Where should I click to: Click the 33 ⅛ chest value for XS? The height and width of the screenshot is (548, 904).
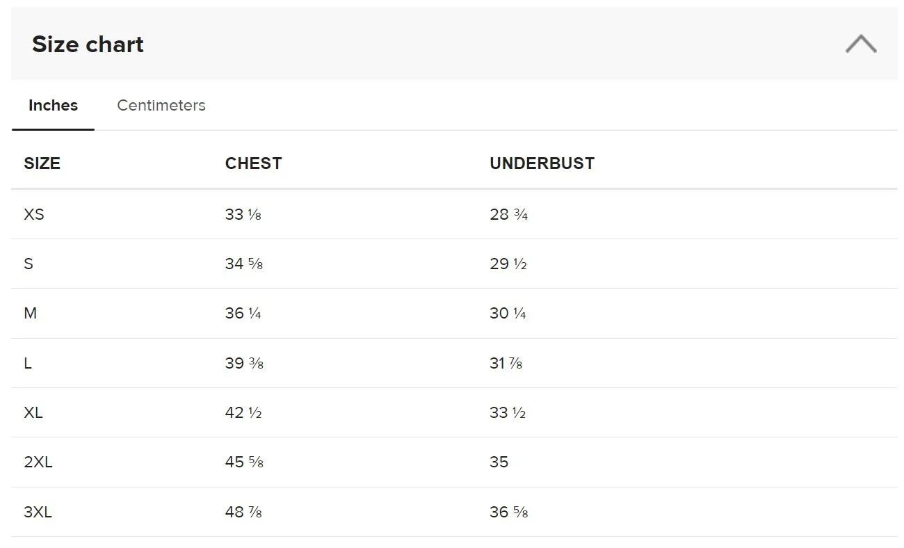pos(243,214)
